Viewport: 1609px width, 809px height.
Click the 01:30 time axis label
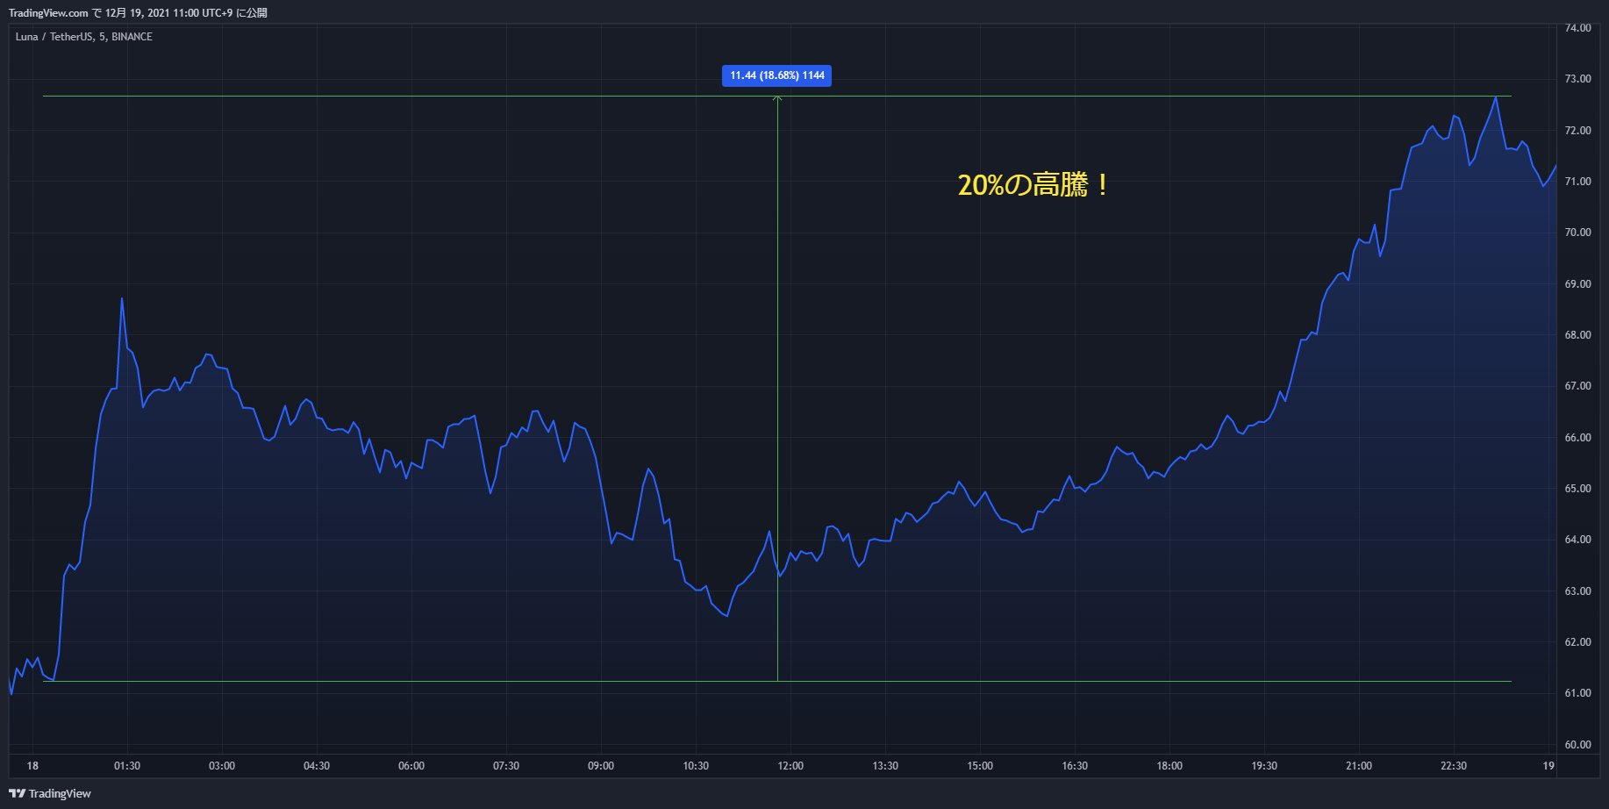(x=127, y=766)
